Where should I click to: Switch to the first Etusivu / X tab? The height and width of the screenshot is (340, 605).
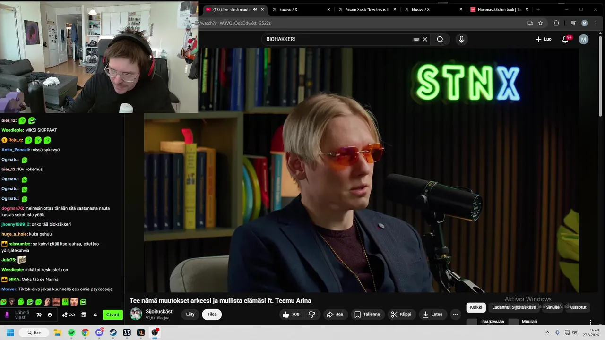point(300,9)
